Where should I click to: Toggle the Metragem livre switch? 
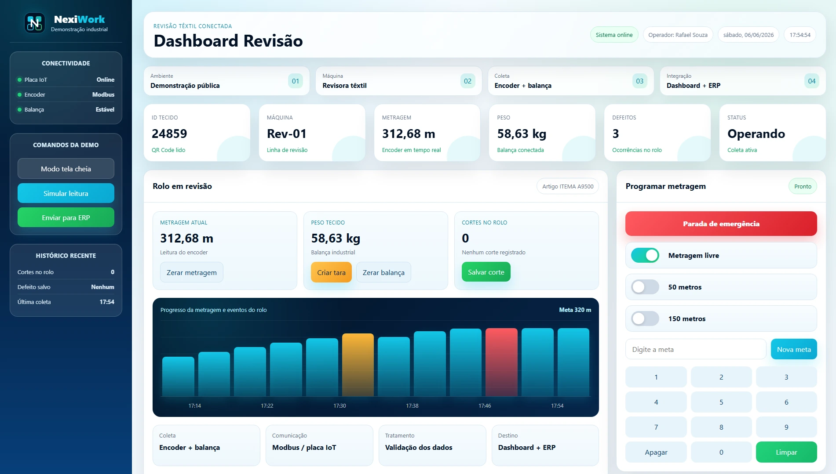[x=645, y=255]
